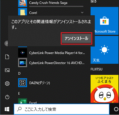
Task: Expand the Corel folder chevron
Action: click(x=82, y=13)
